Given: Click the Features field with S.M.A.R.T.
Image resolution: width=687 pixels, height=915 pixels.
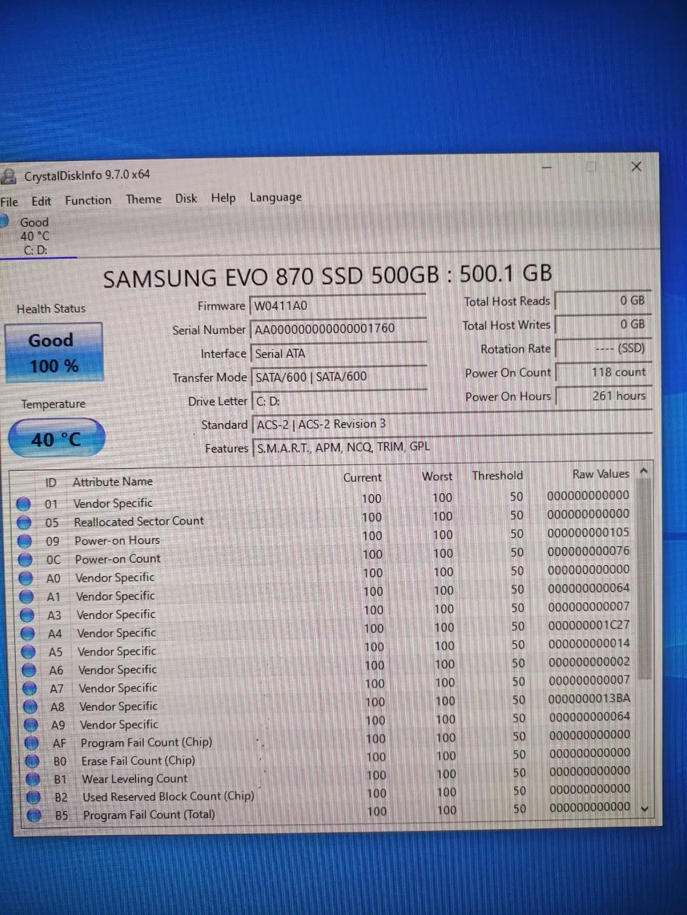Looking at the screenshot, I should coord(453,447).
